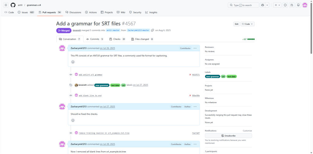Open the create new plus menu
Image resolution: width=313 pixels, height=154 pixels.
(277, 5)
